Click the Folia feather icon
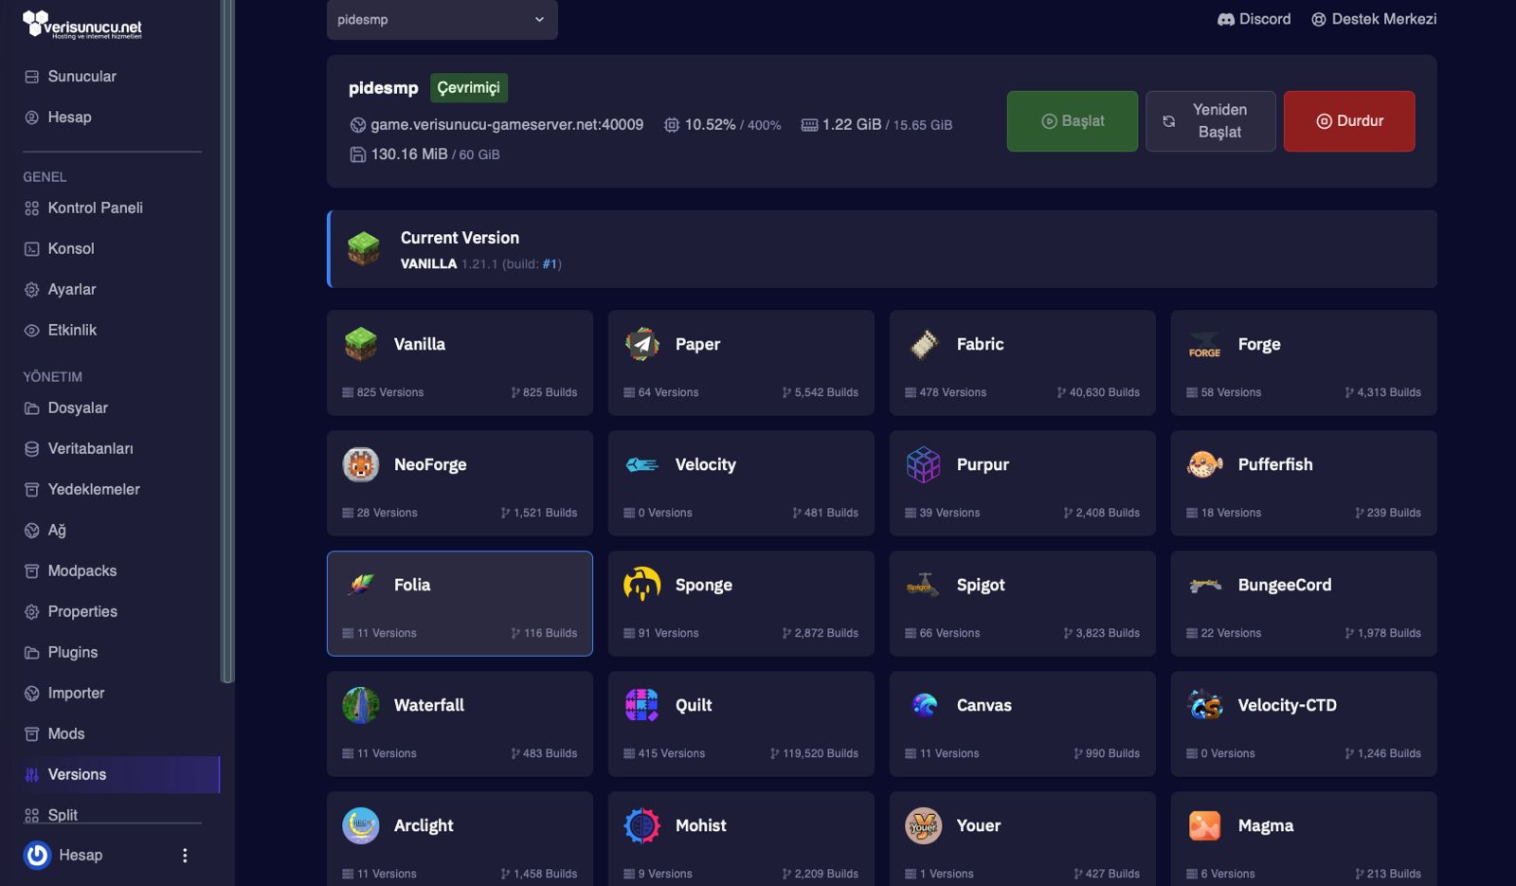The width and height of the screenshot is (1516, 886). (x=361, y=585)
